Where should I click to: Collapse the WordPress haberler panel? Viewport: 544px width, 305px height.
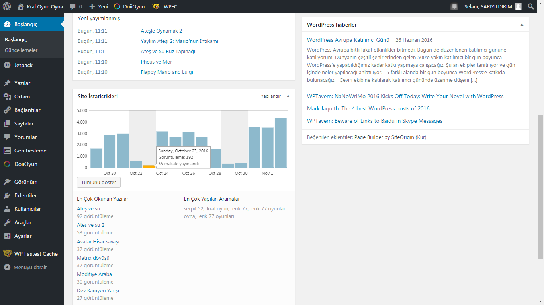(522, 25)
